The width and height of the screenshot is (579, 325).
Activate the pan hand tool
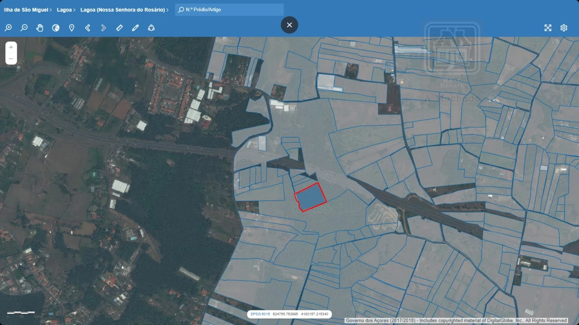click(40, 28)
